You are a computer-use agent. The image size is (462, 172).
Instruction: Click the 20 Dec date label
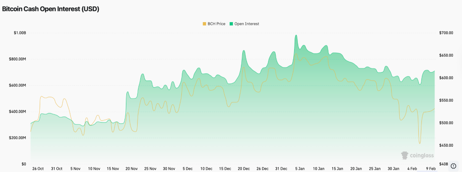(x=244, y=169)
